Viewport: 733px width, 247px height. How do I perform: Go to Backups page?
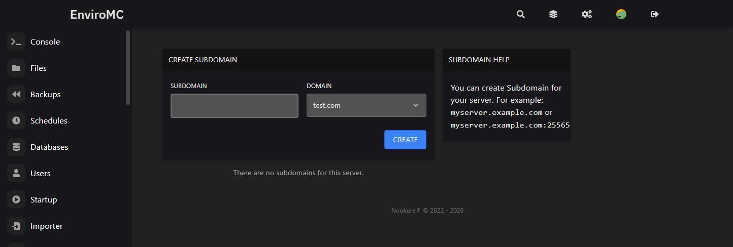(x=45, y=94)
